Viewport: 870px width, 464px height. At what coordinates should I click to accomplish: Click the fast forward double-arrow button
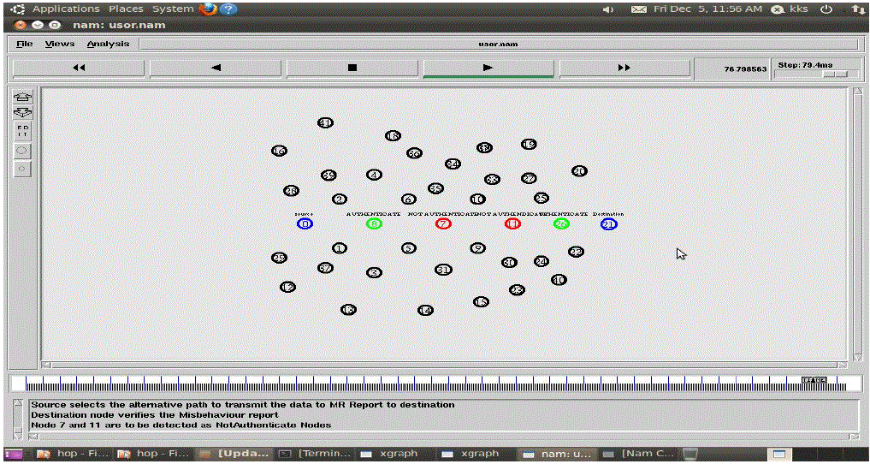click(624, 68)
